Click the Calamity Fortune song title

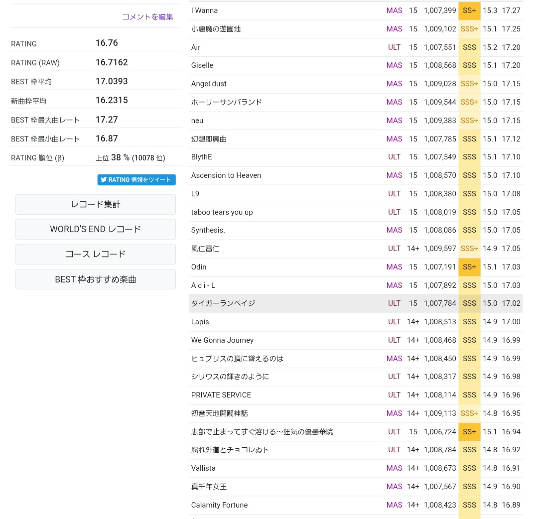pos(219,505)
